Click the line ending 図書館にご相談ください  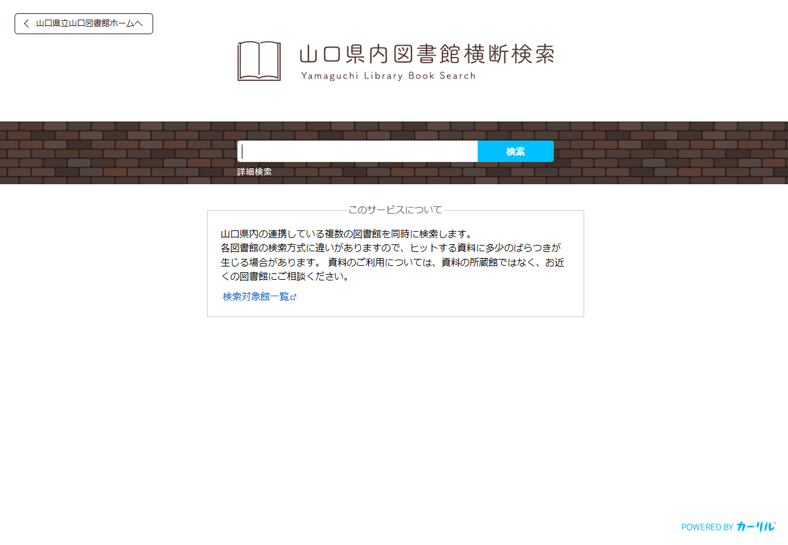(285, 277)
